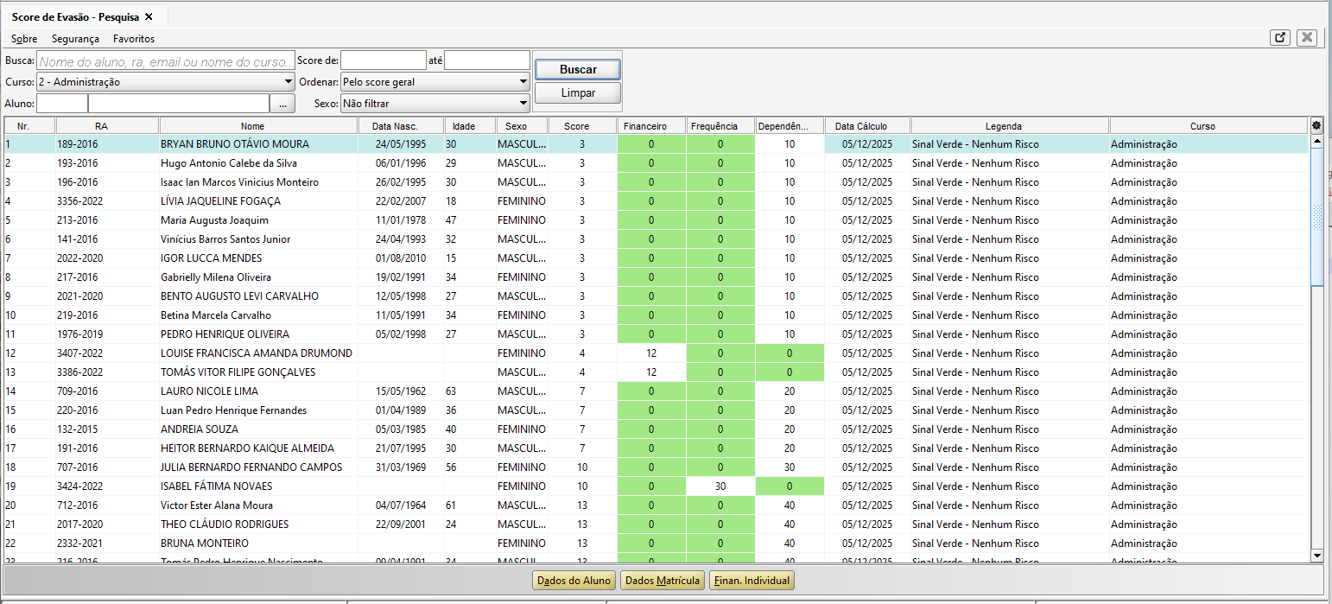Select row Maria Augusta Joaquim
The image size is (1332, 604).
(x=656, y=220)
